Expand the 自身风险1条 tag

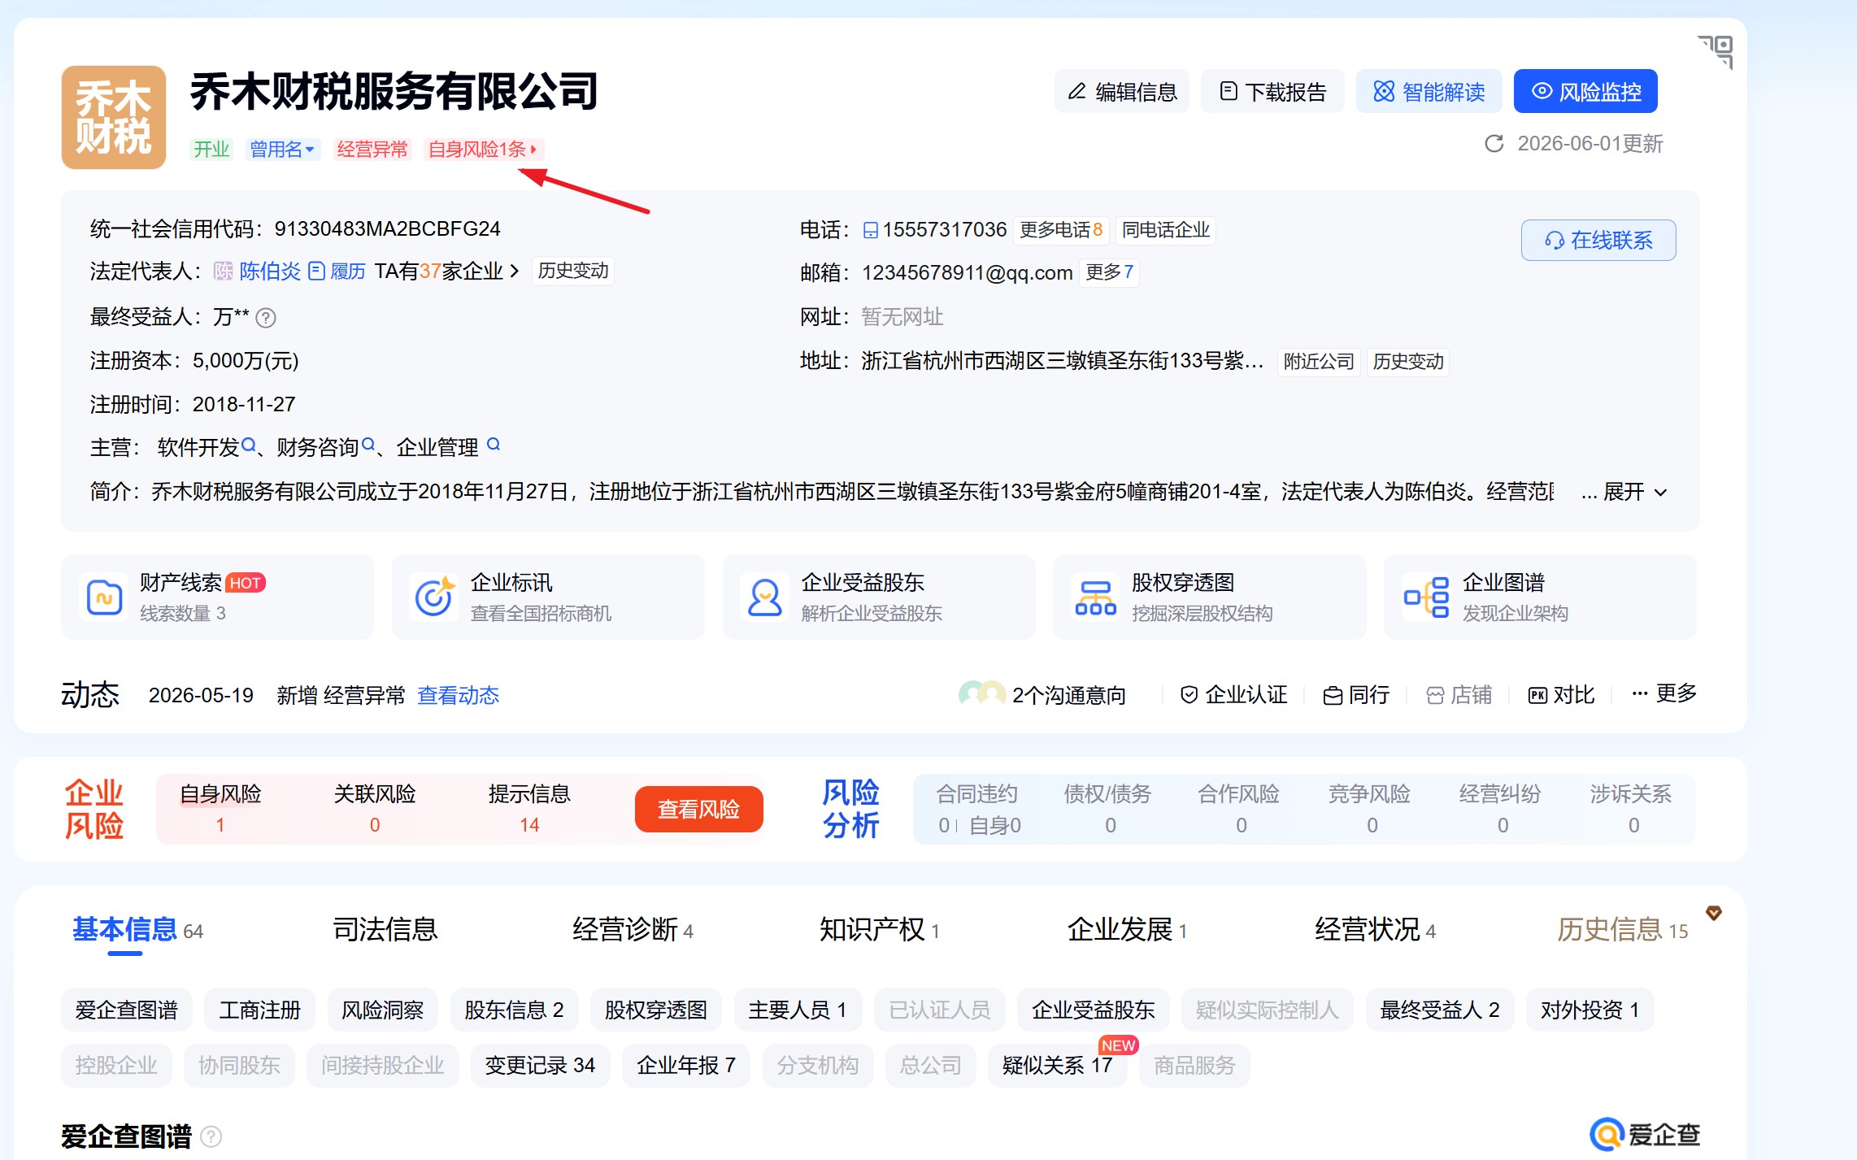[x=482, y=150]
